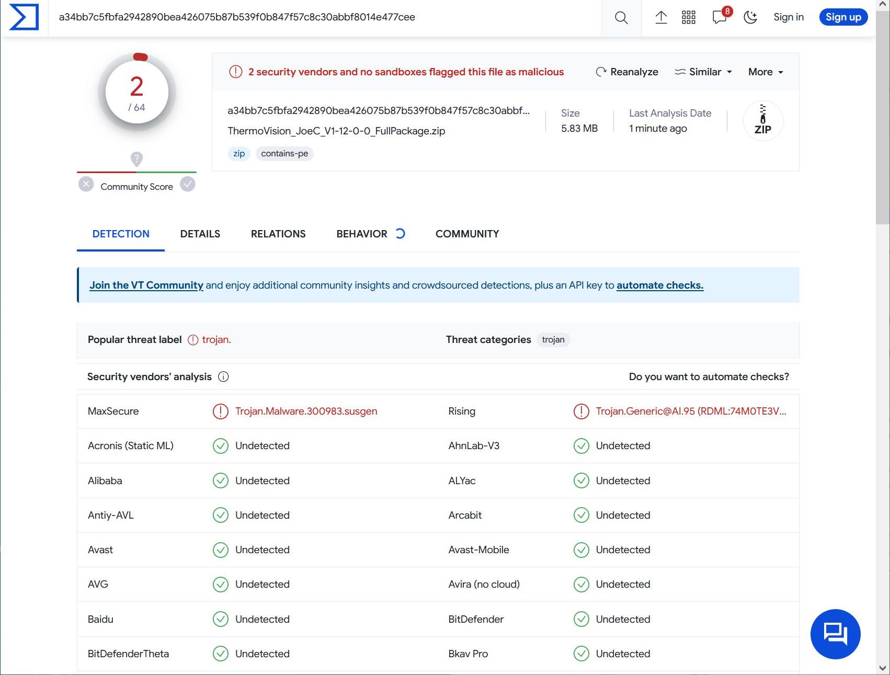Image resolution: width=890 pixels, height=675 pixels.
Task: Click the Reanalyze button
Action: tap(627, 72)
